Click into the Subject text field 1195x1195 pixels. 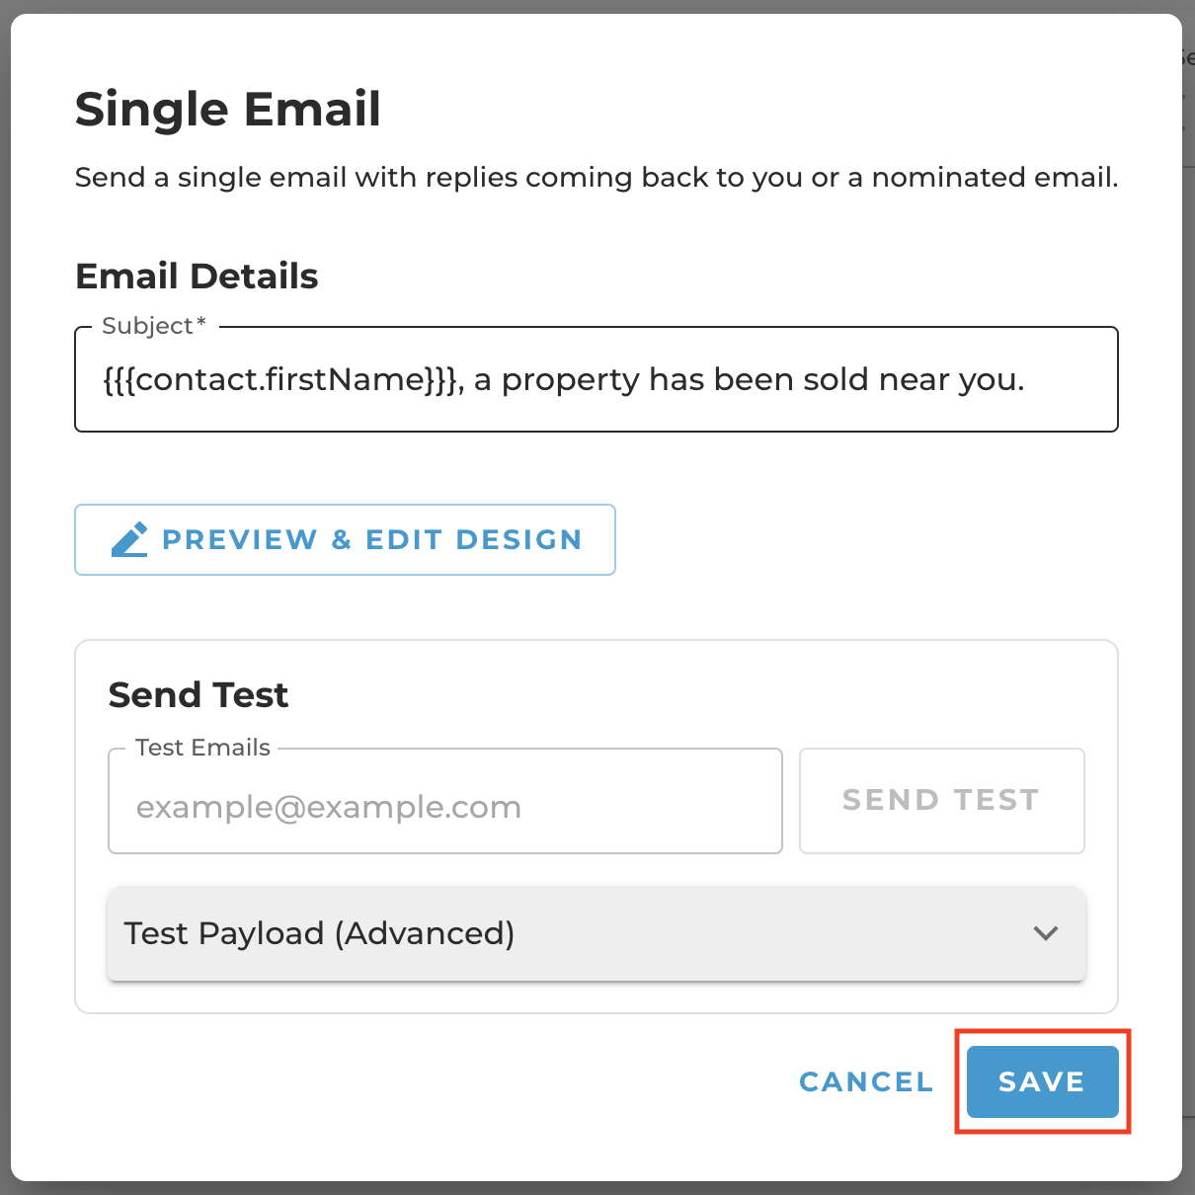597,379
